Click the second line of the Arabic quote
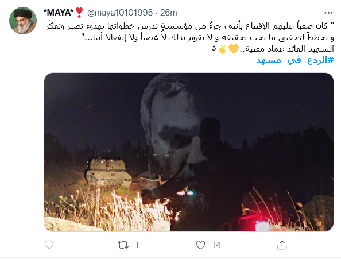Screen dimensions: 341x259 [x=209, y=38]
